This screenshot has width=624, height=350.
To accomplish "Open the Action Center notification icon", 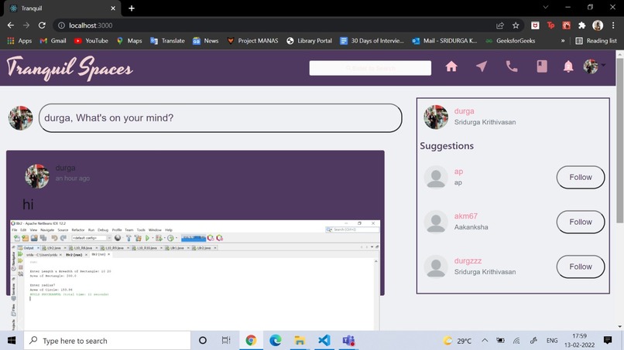I will pyautogui.click(x=608, y=340).
